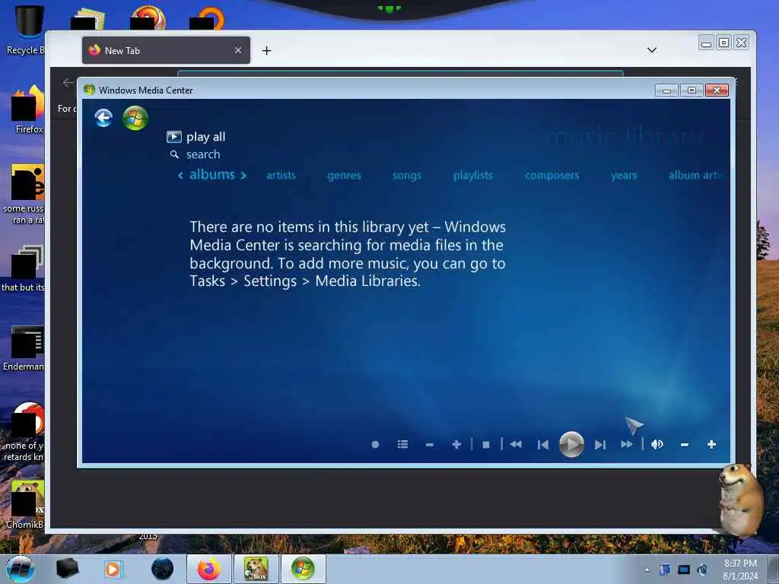Select the New Tab in Firefox
The width and height of the screenshot is (779, 584).
tap(166, 50)
